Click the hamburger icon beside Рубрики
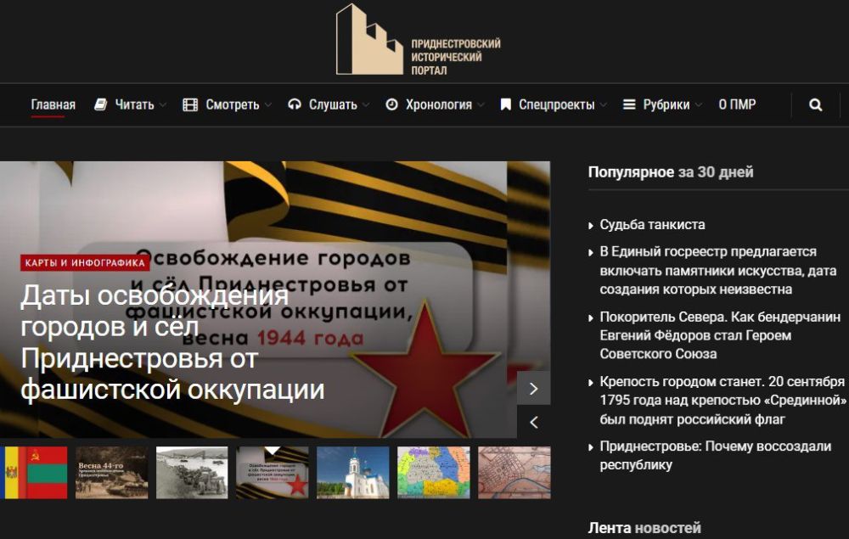Screen dimensions: 849x539 [x=629, y=105]
